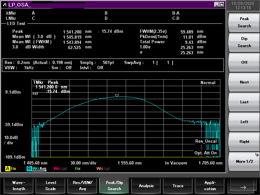Viewport: 260px width, 195px height.
Task: Click the LP_OSA window title icon
Action: pyautogui.click(x=5, y=5)
